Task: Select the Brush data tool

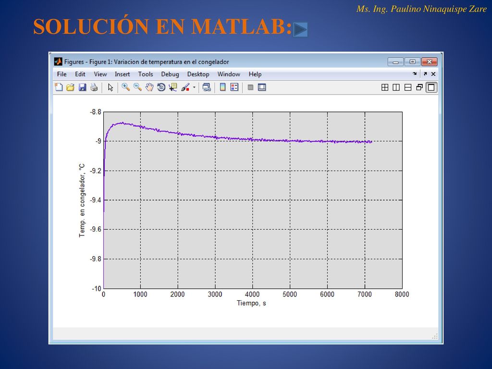Action: click(x=185, y=87)
